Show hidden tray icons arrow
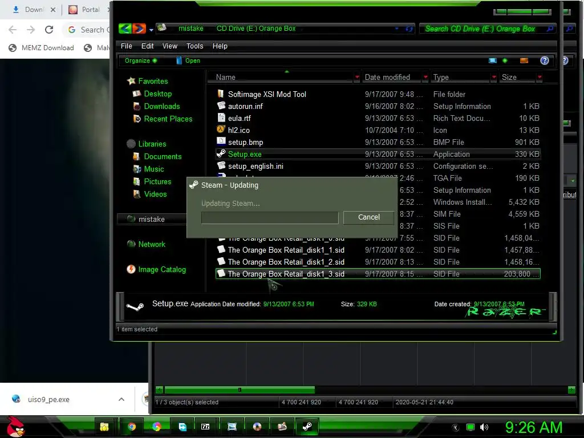584x438 pixels. 456,428
